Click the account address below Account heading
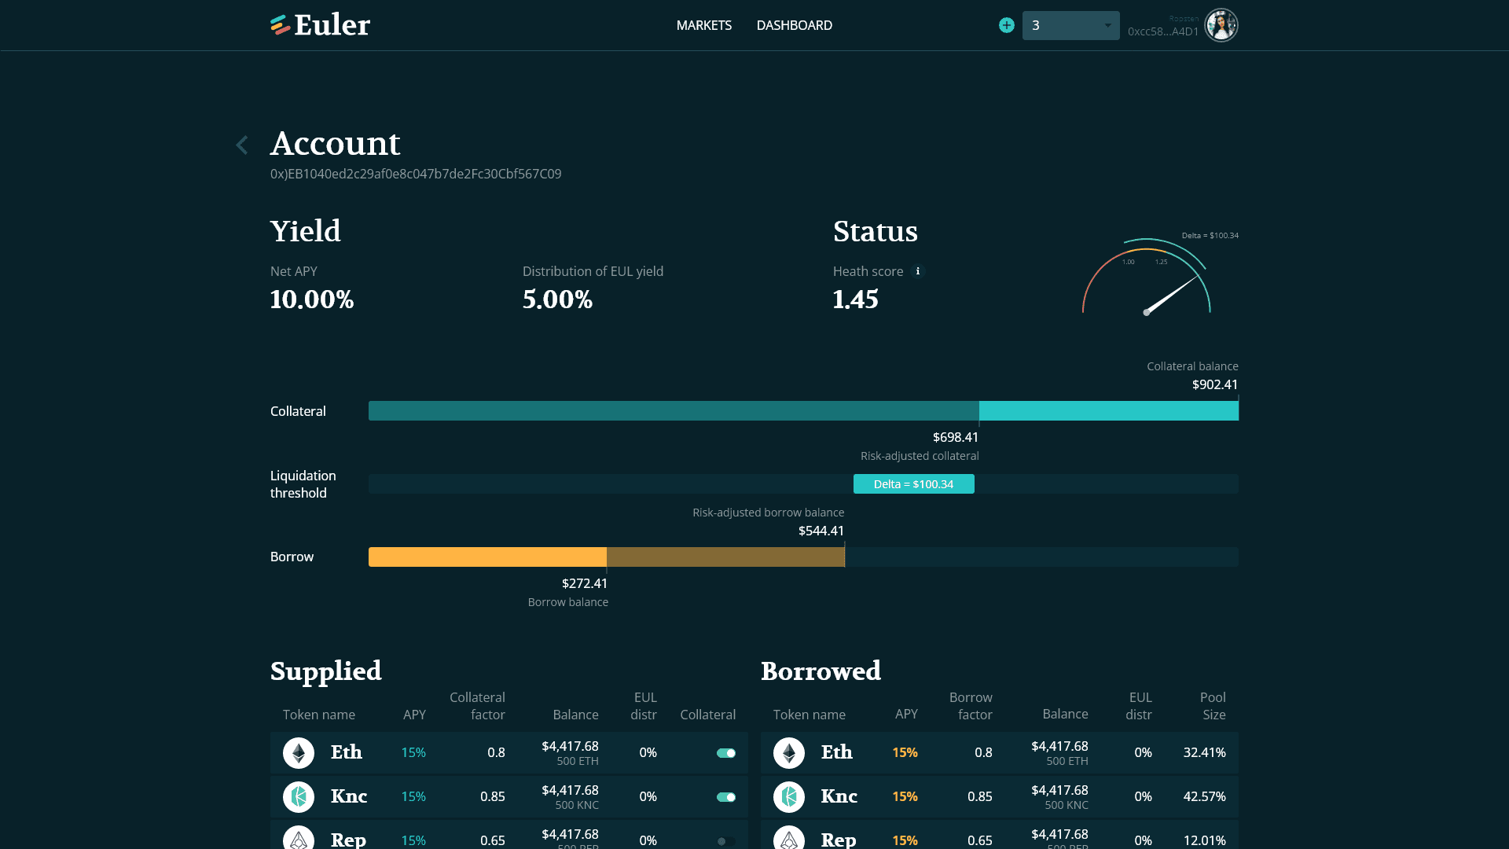This screenshot has height=849, width=1509. [416, 174]
